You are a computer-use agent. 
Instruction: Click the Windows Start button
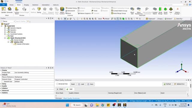click(67, 105)
